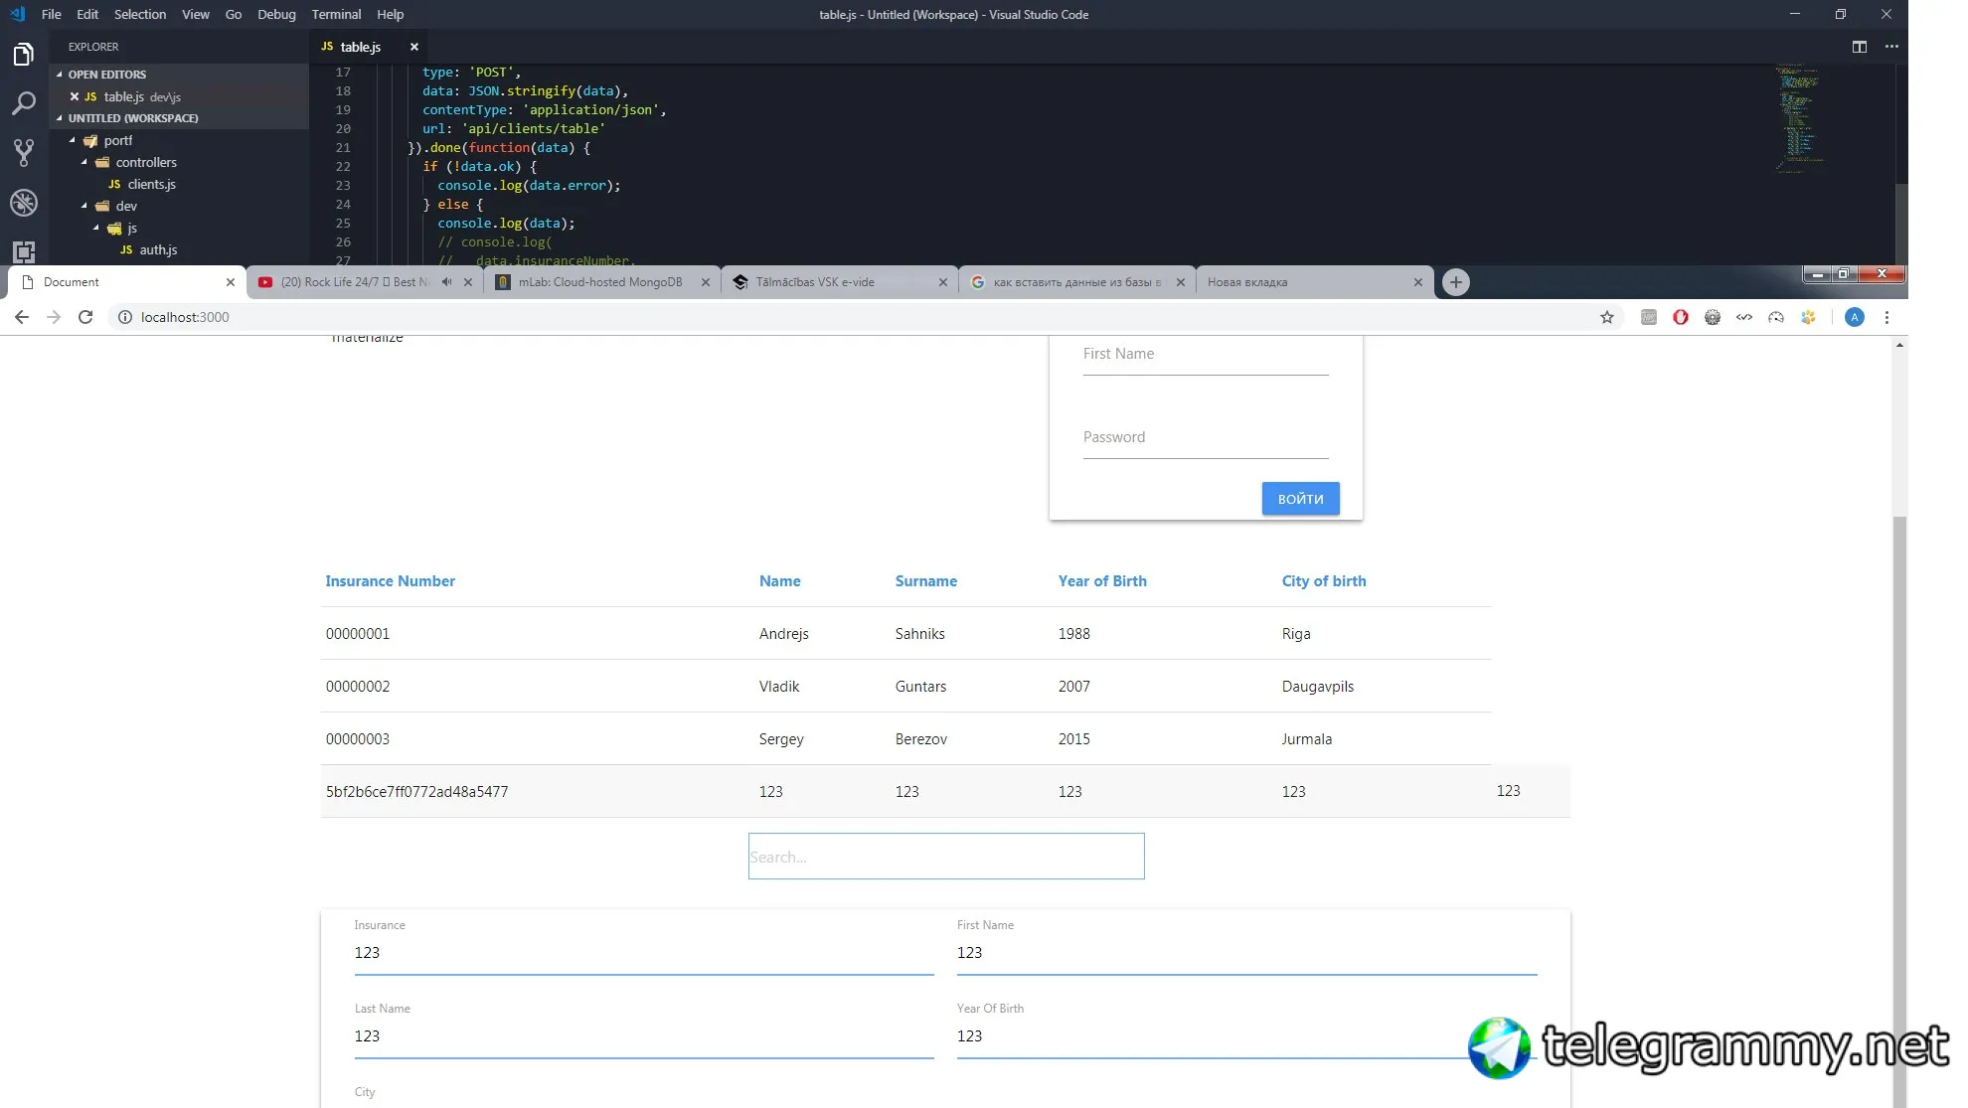Collapse the portf folder
Screen dimensions: 1968x1108
(73, 140)
